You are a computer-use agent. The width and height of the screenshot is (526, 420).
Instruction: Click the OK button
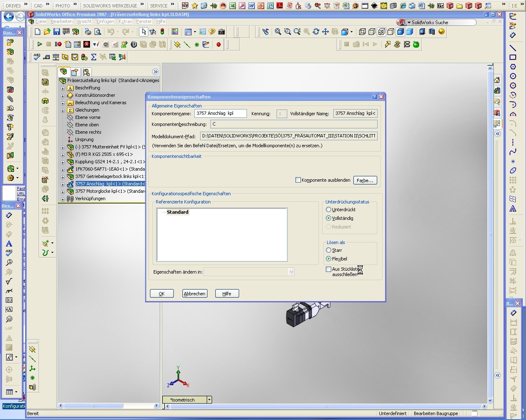[x=161, y=294]
